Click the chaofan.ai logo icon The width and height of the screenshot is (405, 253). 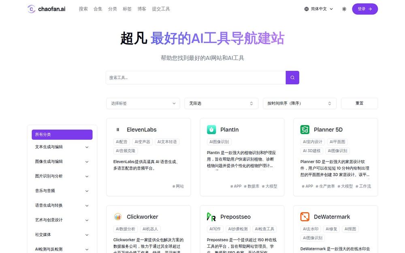tap(31, 9)
